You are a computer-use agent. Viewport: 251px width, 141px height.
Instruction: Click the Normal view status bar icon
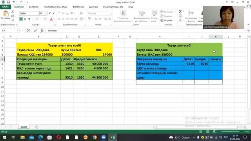(200, 132)
